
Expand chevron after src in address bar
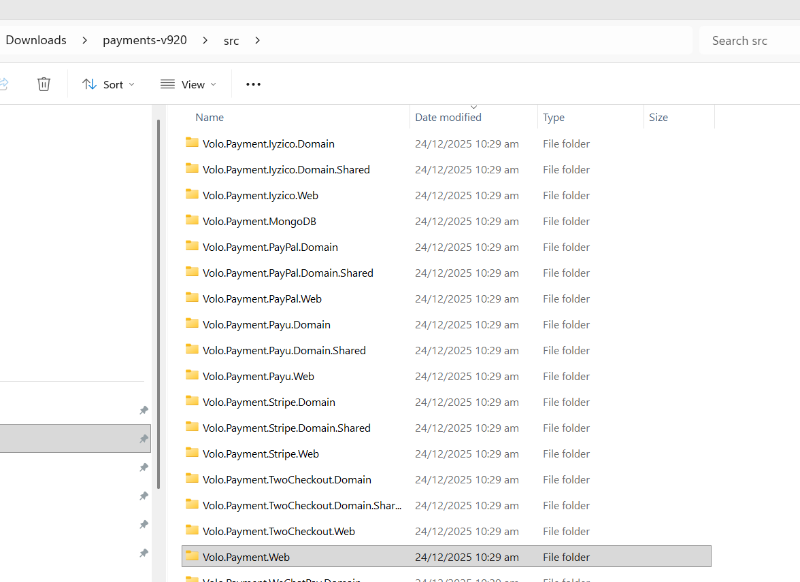(x=257, y=40)
